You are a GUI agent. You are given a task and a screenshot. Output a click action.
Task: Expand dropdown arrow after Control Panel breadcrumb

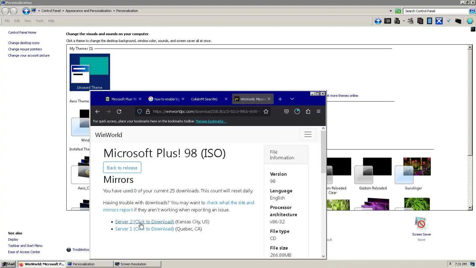tap(63, 11)
